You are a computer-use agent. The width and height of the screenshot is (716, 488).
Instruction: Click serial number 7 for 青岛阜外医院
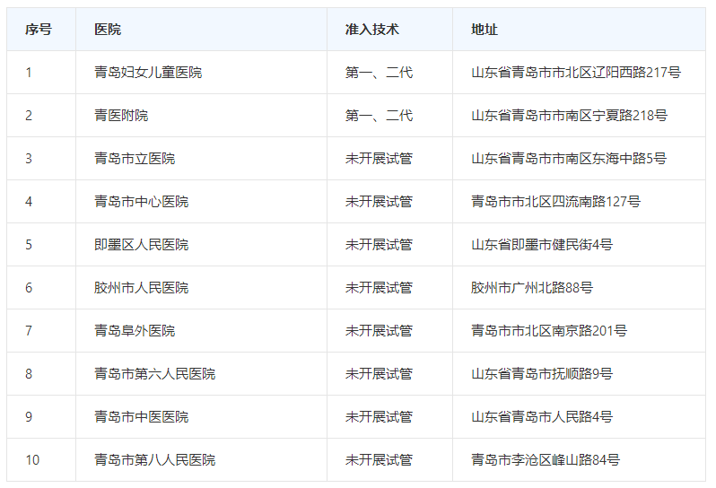click(29, 330)
